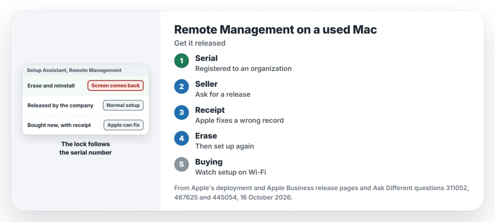Click the "Get it released" subtitle
495x222 pixels.
click(x=200, y=43)
